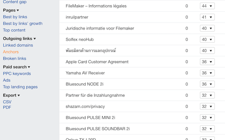Screen dimensions: 225x140
Task: Open Best by links' growth page
Action: click(22, 23)
